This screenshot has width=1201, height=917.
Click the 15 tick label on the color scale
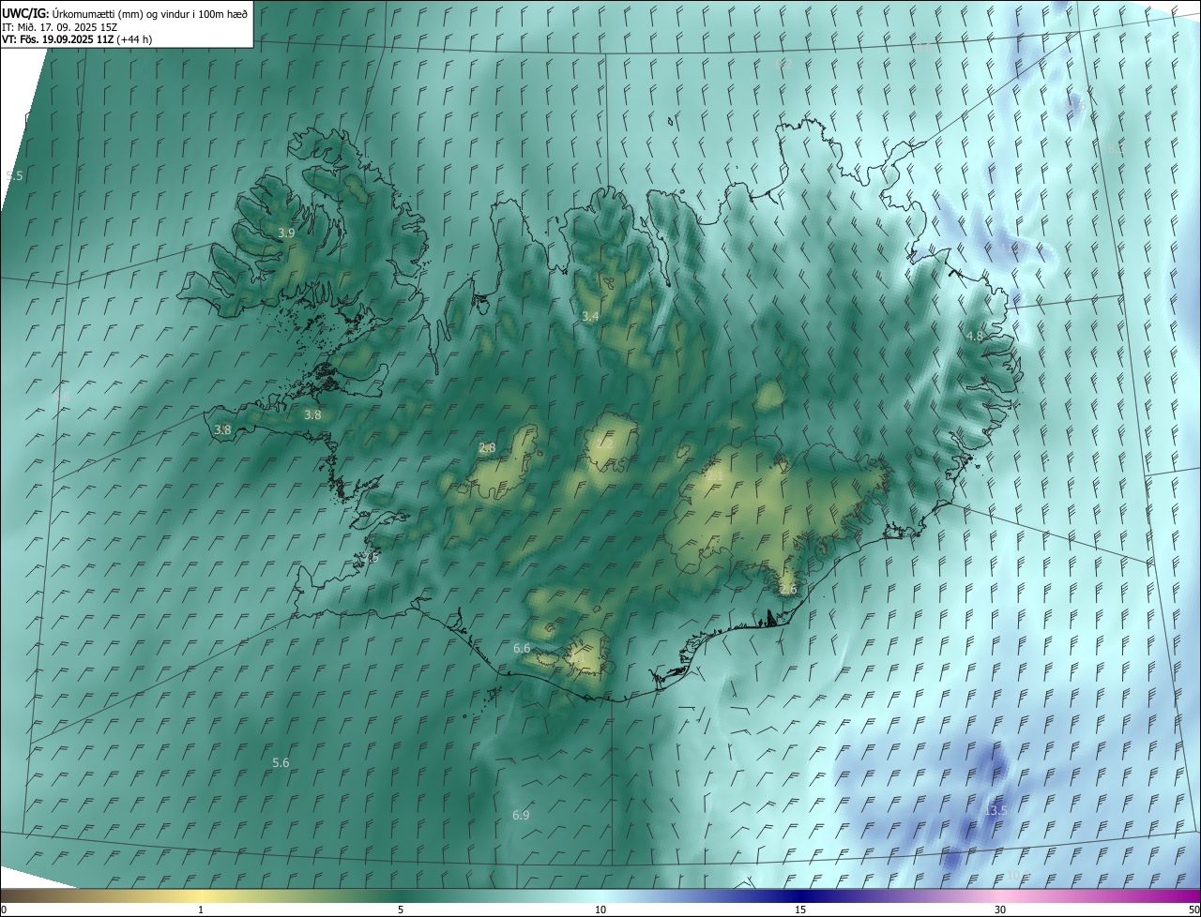click(x=800, y=909)
